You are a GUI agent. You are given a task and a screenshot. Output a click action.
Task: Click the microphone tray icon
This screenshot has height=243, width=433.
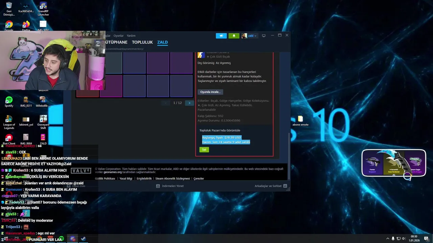click(393, 239)
